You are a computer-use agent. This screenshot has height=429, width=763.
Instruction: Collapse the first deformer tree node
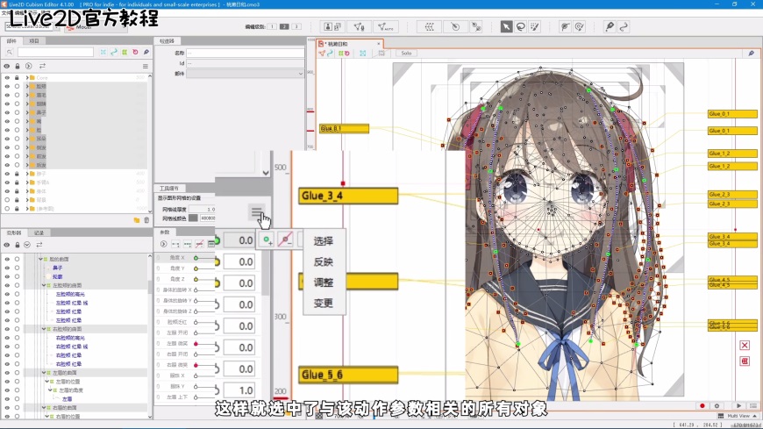(40, 259)
